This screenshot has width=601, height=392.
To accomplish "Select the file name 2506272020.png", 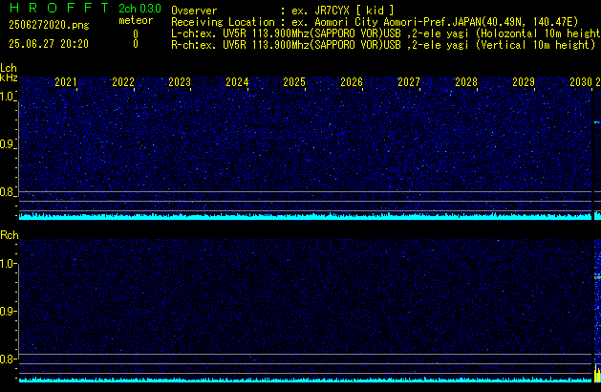I will (x=49, y=25).
